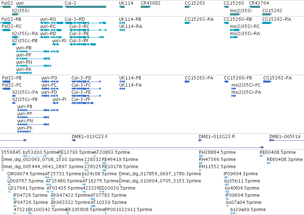This screenshot has height=215, width=304.
Task: Click the UK114 gene label
Action: pos(126,3)
